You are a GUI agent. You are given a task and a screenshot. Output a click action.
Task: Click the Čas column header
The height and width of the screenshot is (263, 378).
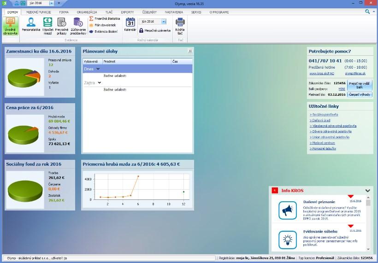pyautogui.click(x=182, y=61)
